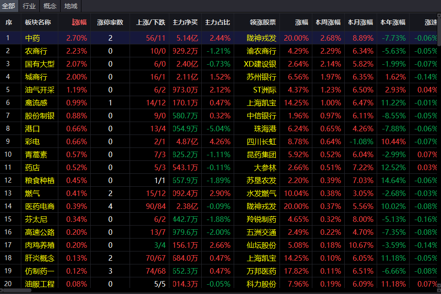
Task: Click 肉鸡养殖 row's 10.67% monthly gain
Action: 361,245
